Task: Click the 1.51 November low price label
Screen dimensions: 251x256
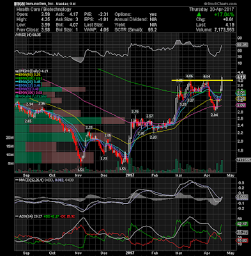Action: (80, 170)
